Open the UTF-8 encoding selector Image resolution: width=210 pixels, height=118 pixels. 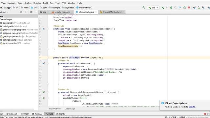tap(183, 117)
